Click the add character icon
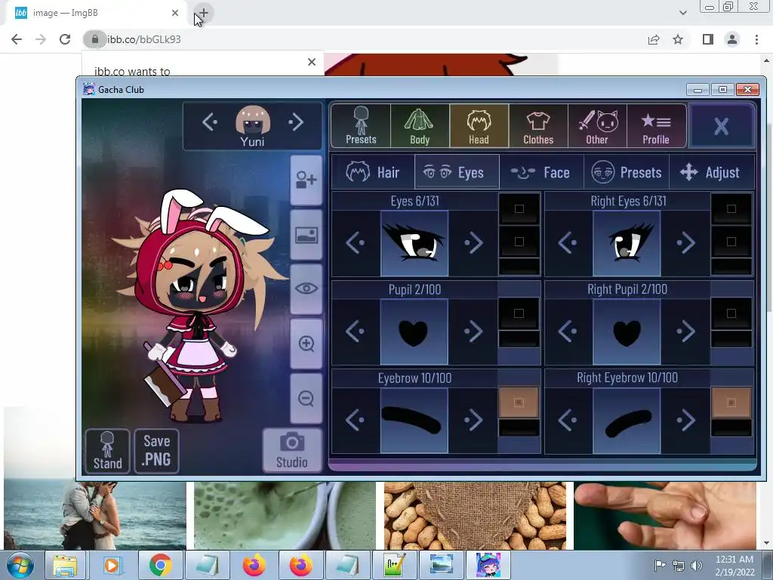This screenshot has width=773, height=580. [x=306, y=180]
